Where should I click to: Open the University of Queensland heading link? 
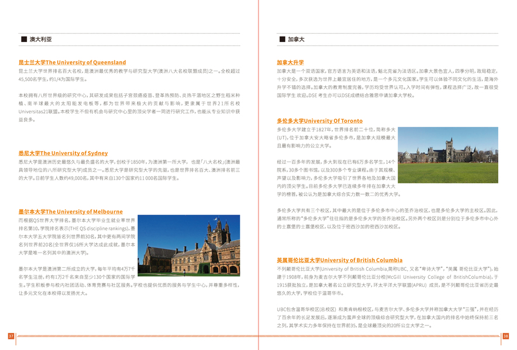pyautogui.click(x=72, y=62)
